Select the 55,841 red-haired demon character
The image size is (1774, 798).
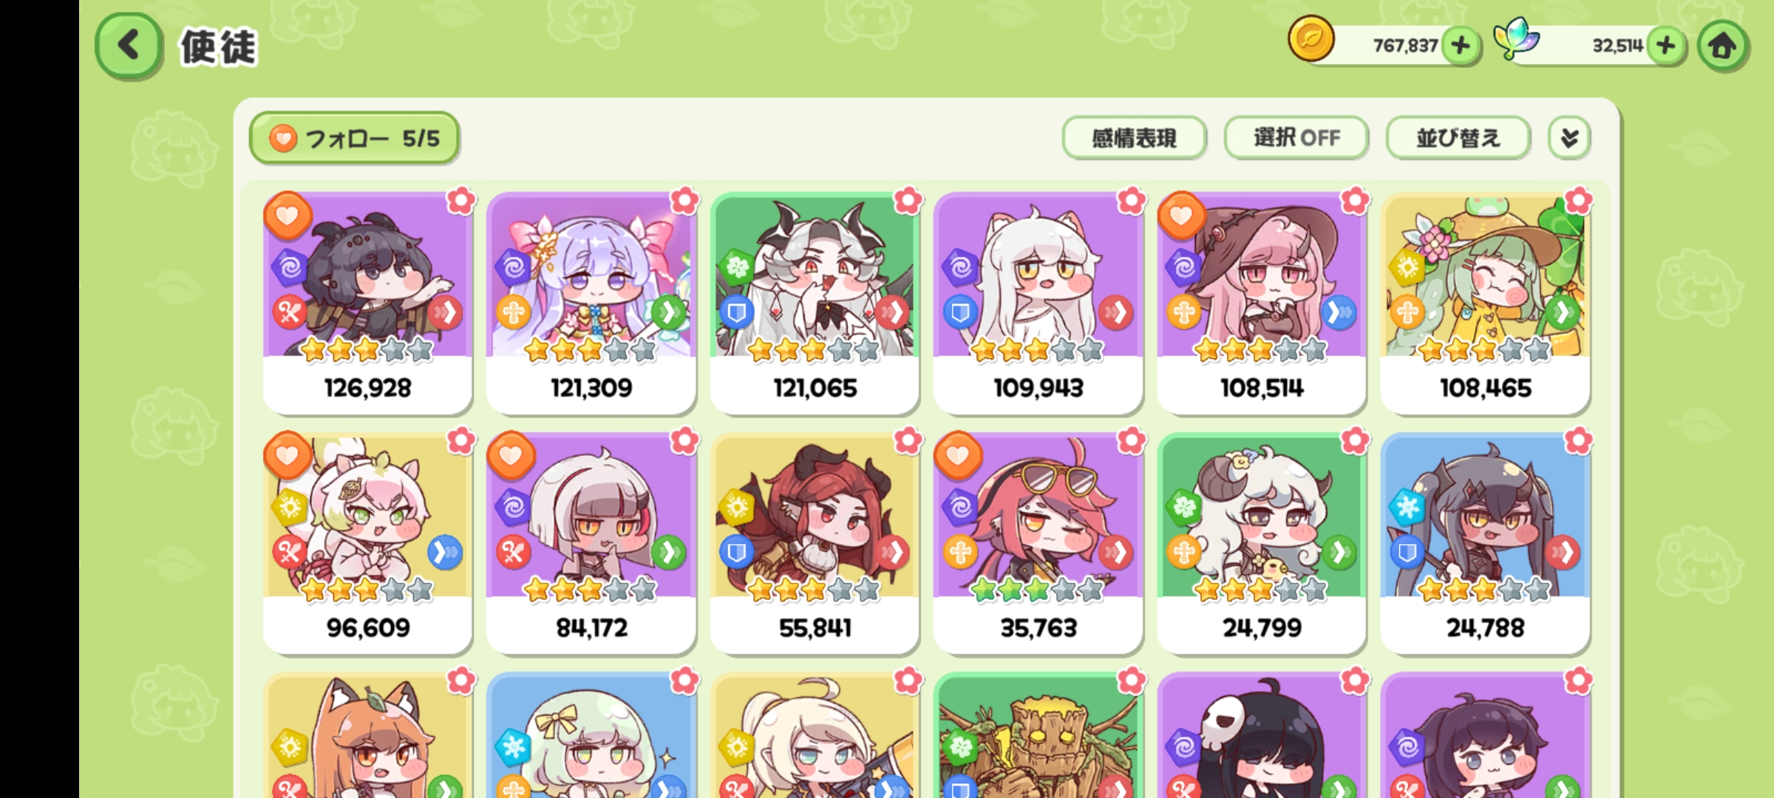tap(815, 544)
